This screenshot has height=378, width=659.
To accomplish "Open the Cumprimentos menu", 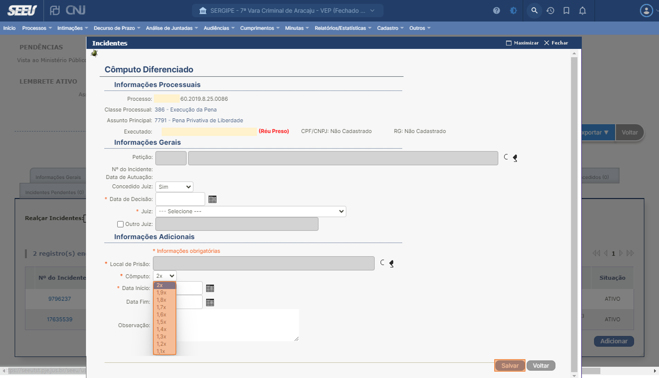I will point(260,28).
